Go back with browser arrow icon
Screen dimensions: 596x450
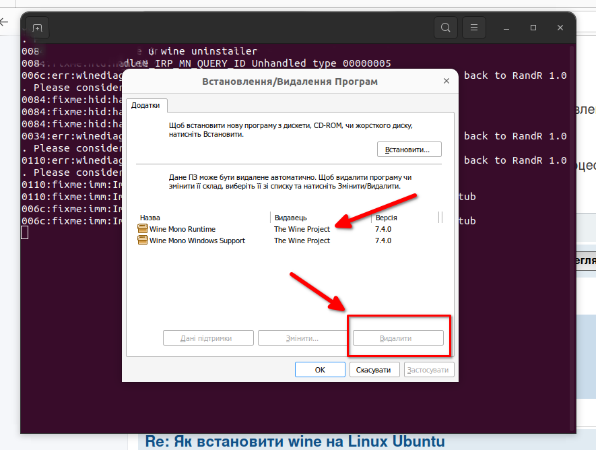tap(4, 22)
